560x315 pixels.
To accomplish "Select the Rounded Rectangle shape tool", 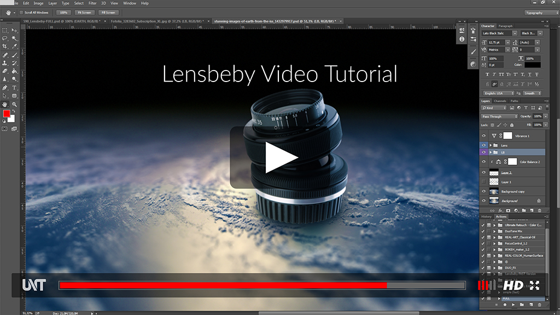I will point(14,96).
